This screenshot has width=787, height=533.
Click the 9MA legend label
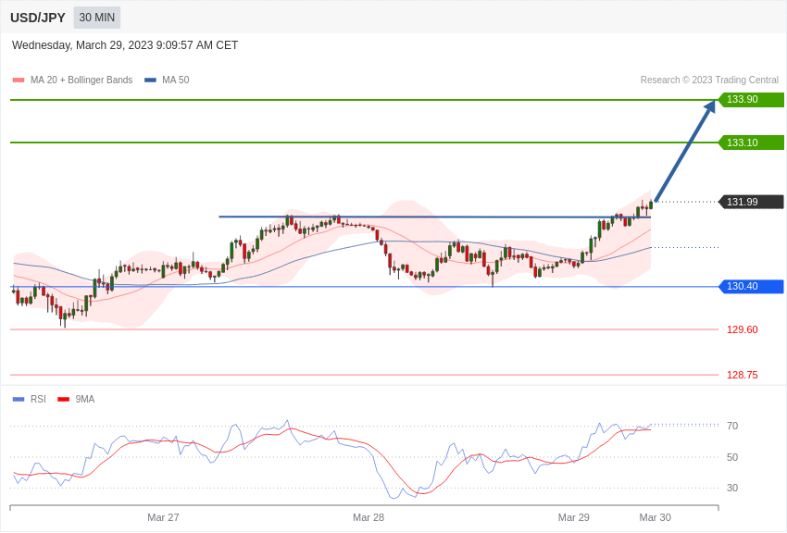[85, 399]
